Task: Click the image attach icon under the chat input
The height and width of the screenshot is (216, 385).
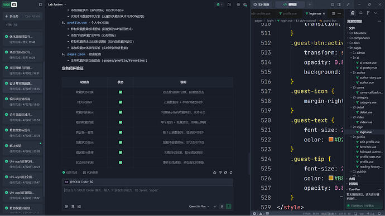Action: tap(79, 207)
